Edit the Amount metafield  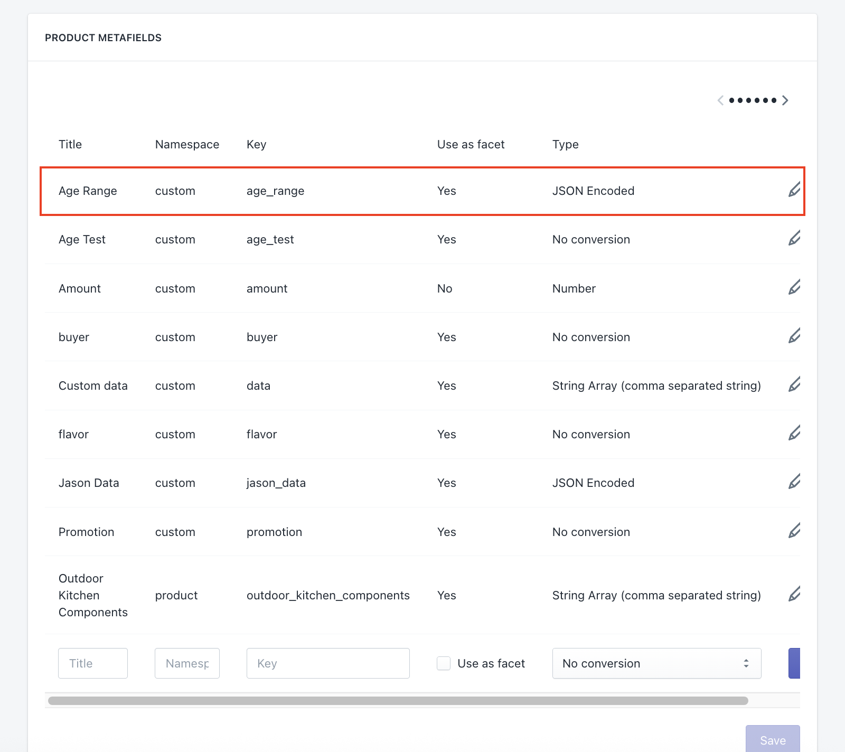794,287
